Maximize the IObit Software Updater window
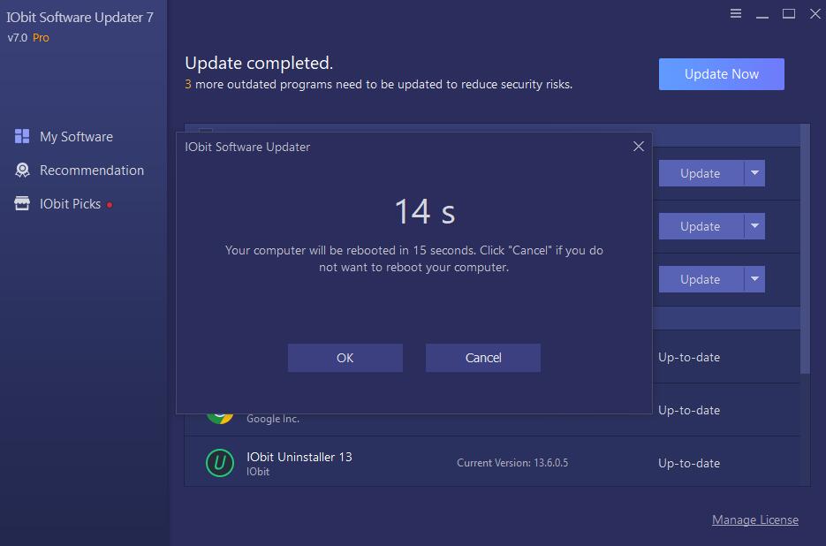 (x=789, y=14)
